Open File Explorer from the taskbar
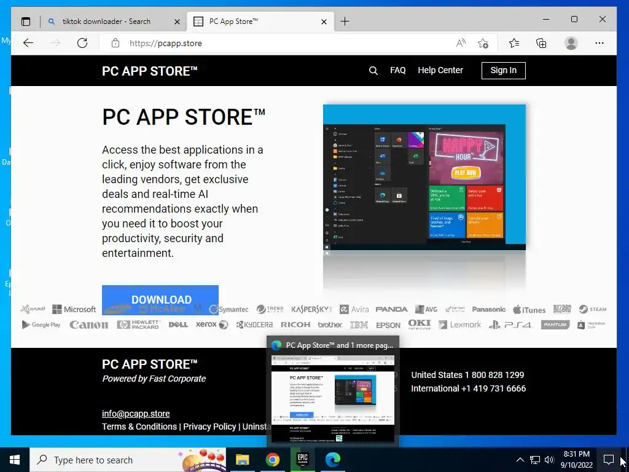Image resolution: width=629 pixels, height=472 pixels. 242,460
